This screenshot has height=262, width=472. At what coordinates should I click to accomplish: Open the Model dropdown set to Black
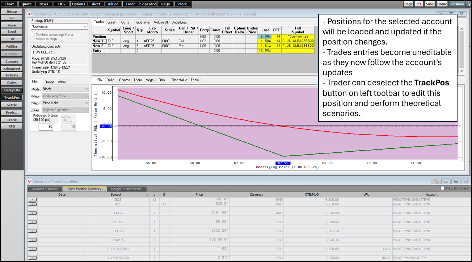tap(65, 89)
